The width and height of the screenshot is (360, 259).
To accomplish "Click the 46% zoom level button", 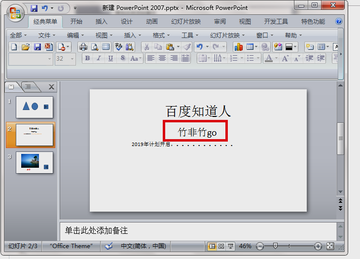I will [245, 246].
